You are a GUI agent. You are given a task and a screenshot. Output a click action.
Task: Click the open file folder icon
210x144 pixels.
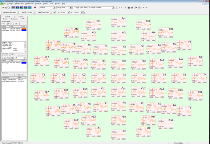click(3, 8)
